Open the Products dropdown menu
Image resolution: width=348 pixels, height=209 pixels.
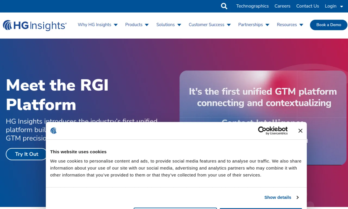click(x=137, y=25)
